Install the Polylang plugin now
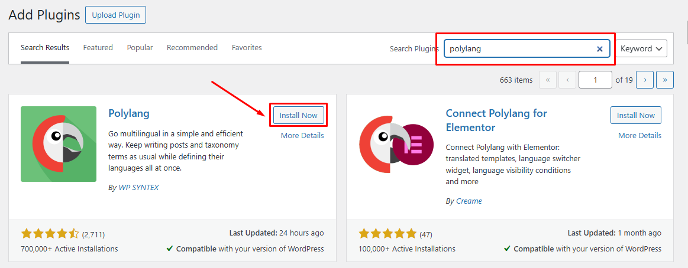The image size is (688, 268). point(298,116)
